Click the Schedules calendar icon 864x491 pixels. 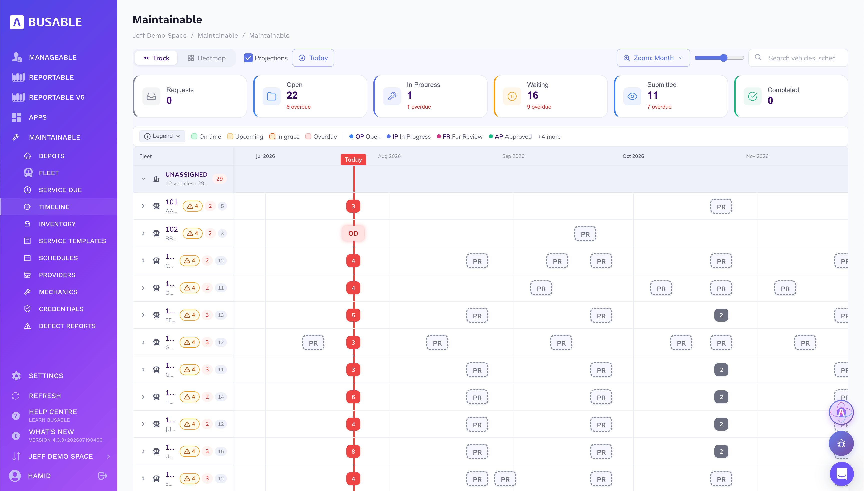(28, 258)
